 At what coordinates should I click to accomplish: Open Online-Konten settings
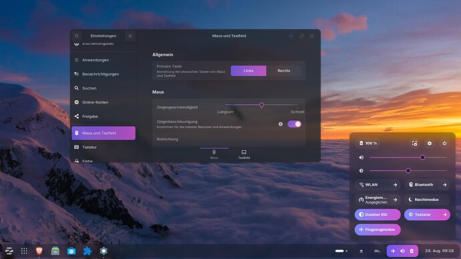[104, 102]
